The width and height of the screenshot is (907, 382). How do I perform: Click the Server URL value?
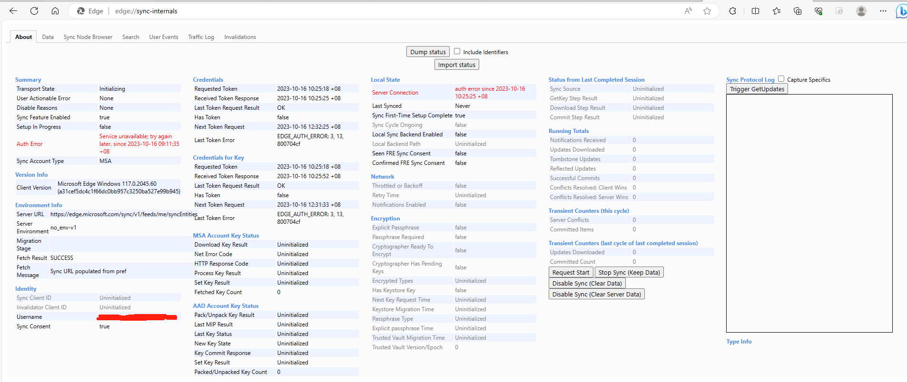(x=124, y=214)
